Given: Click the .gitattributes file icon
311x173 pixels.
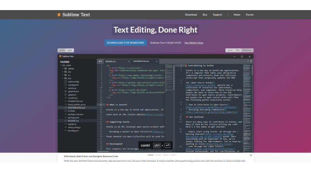Looking at the screenshot, I should pos(65,91).
